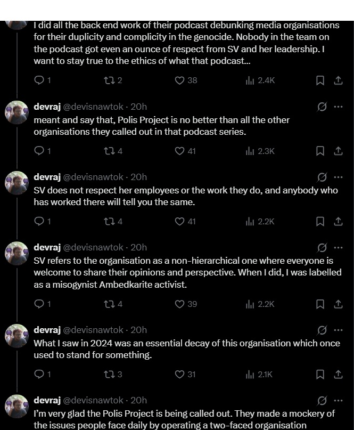Like the tweet with 38 likes

coord(186,80)
